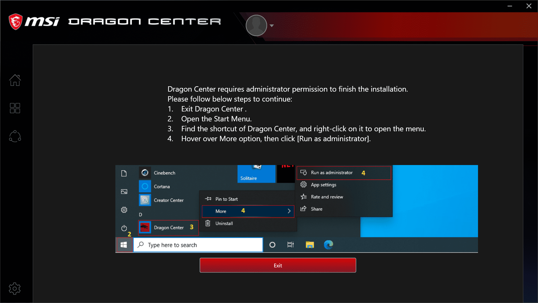Minimize the Dragon Center window
This screenshot has width=538, height=303.
510,6
